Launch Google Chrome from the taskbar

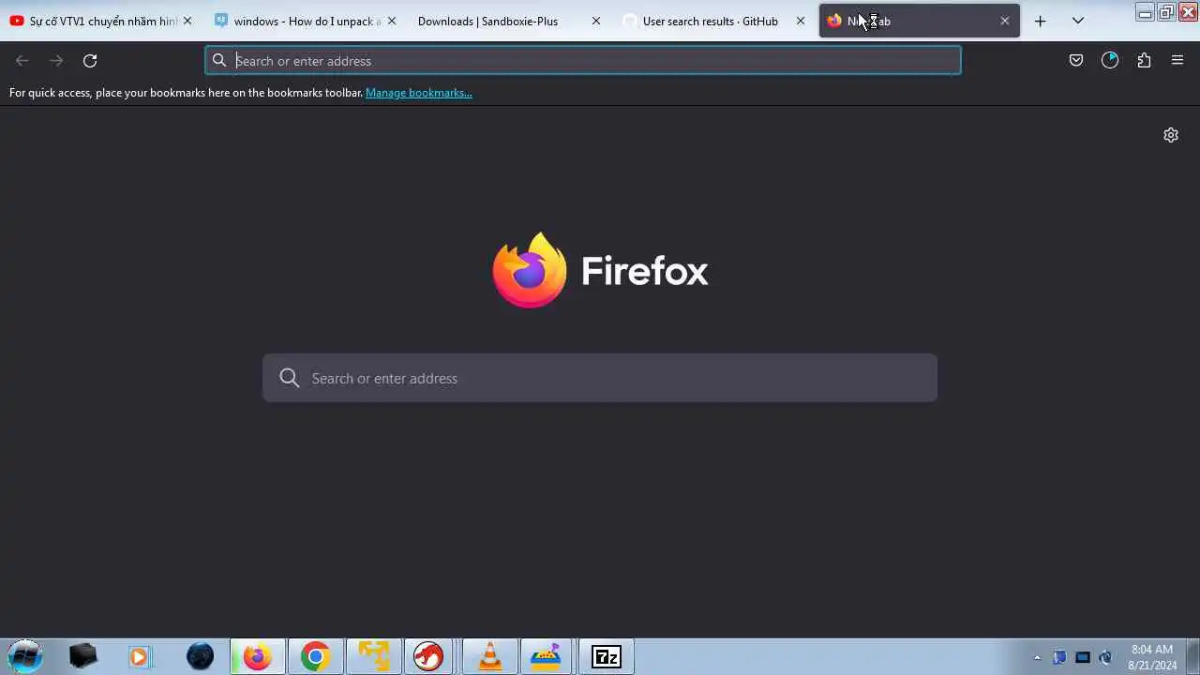pyautogui.click(x=316, y=656)
